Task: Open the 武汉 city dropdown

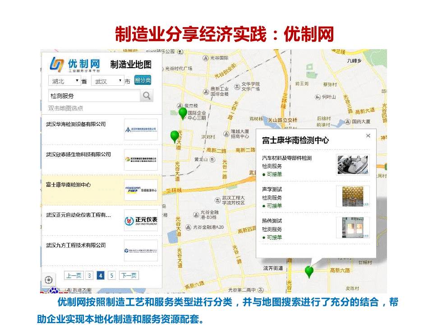Action: click(107, 81)
